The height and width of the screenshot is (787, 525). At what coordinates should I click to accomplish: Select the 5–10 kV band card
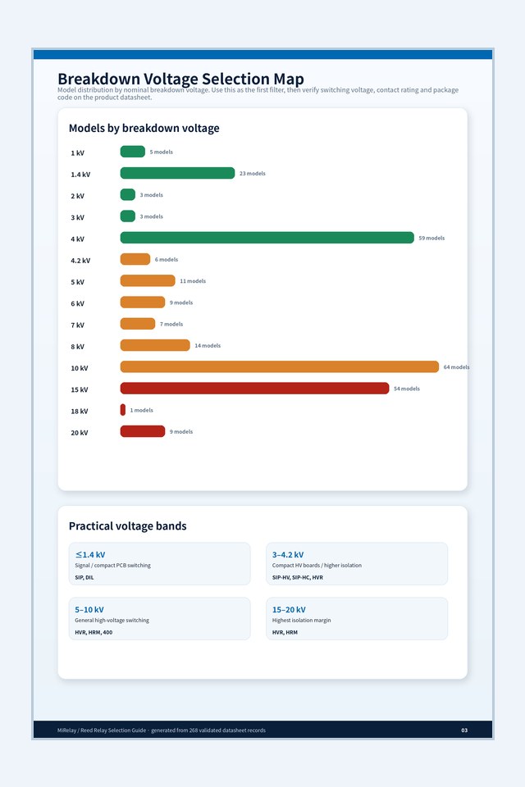pyautogui.click(x=159, y=618)
